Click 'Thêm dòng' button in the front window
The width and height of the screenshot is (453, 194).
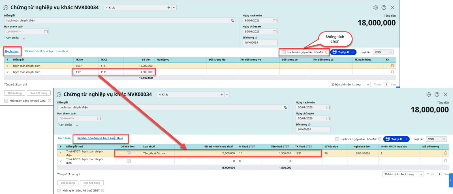68,183
